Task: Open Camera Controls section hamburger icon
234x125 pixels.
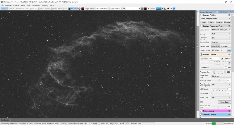Action: (x=229, y=54)
